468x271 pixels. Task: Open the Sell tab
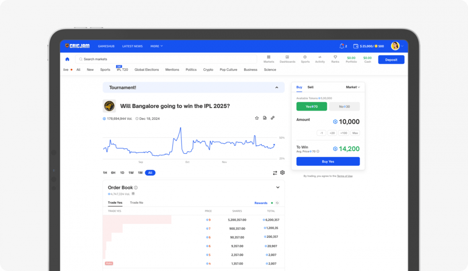pos(310,87)
